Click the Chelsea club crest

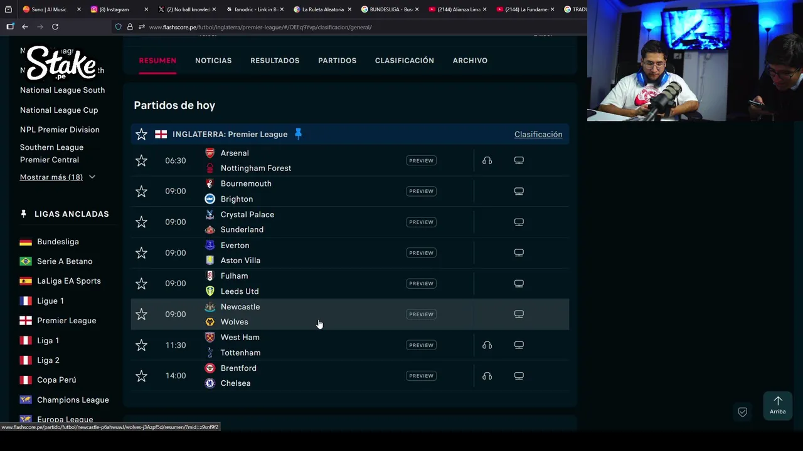click(210, 383)
